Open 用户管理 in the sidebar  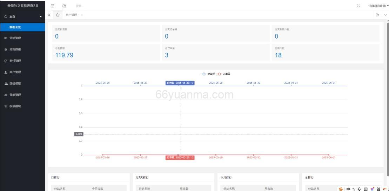22,72
